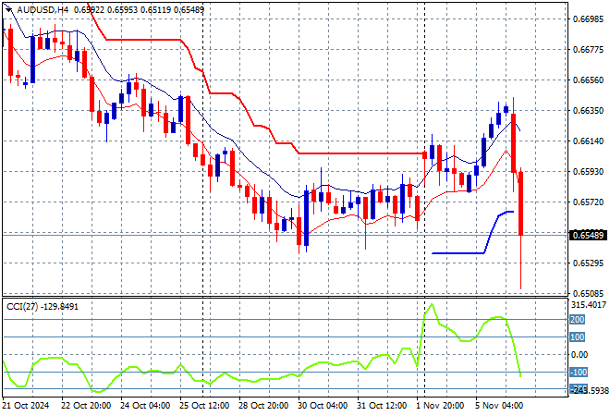
Task: Click the last large red candlestick
Action: pyautogui.click(x=521, y=202)
